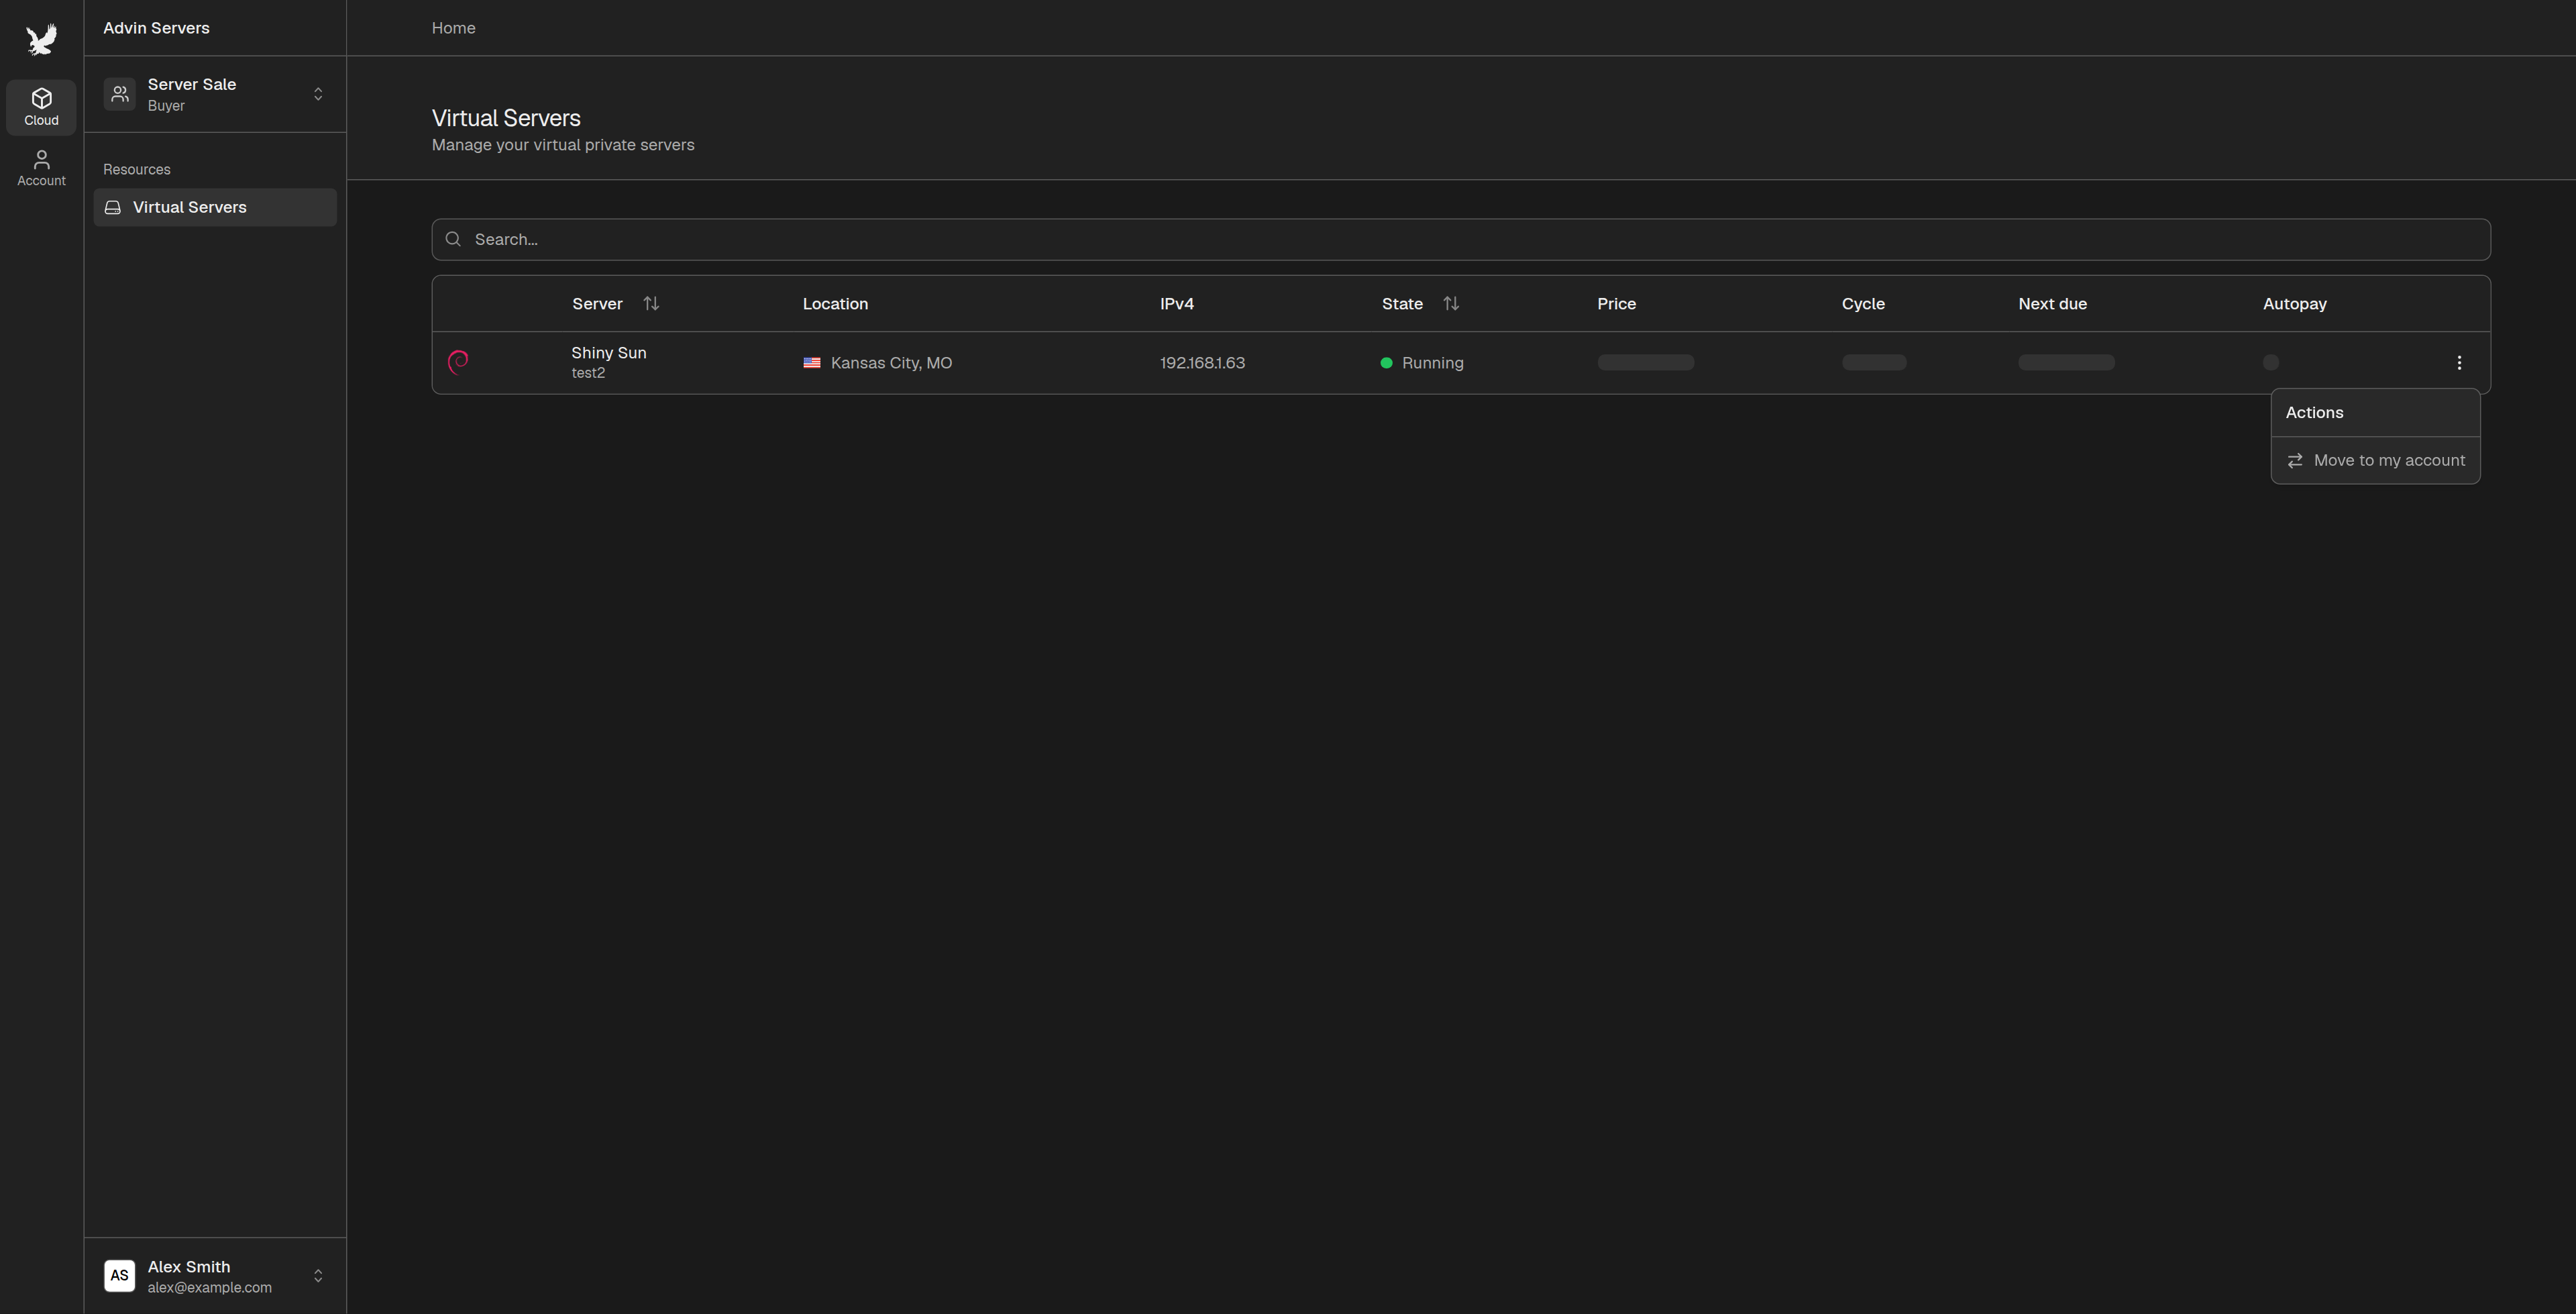Click the Location column header

tap(835, 304)
